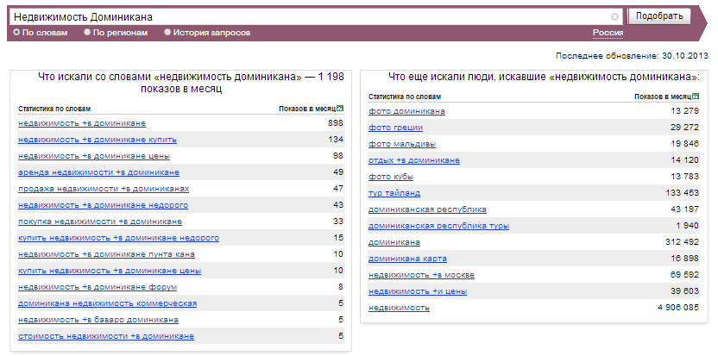Open link 'купить недвижимость +в доминикане недорого'

point(118,238)
